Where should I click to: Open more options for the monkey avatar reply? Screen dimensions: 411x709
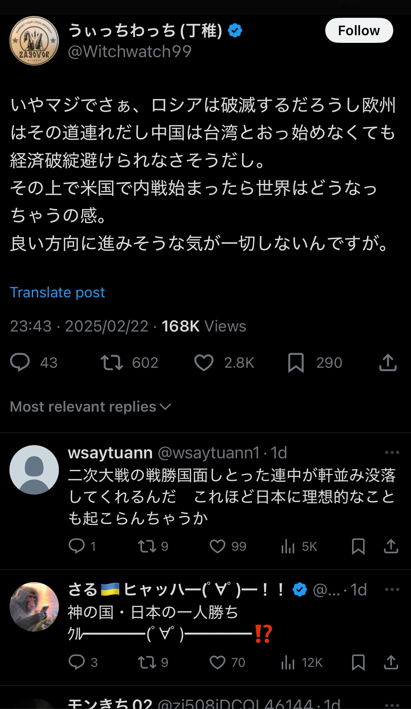pos(392,589)
